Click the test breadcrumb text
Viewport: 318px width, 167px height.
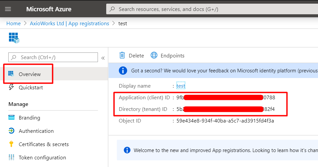123,24
